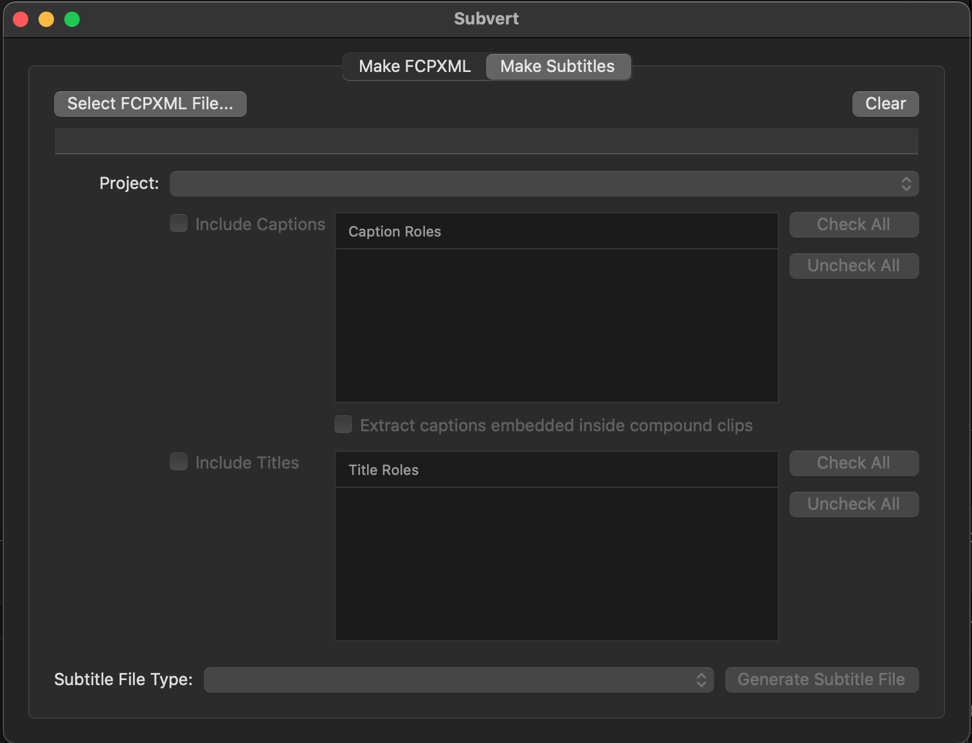Select the Make Subtitles tab
Image resolution: width=972 pixels, height=743 pixels.
pyautogui.click(x=557, y=67)
